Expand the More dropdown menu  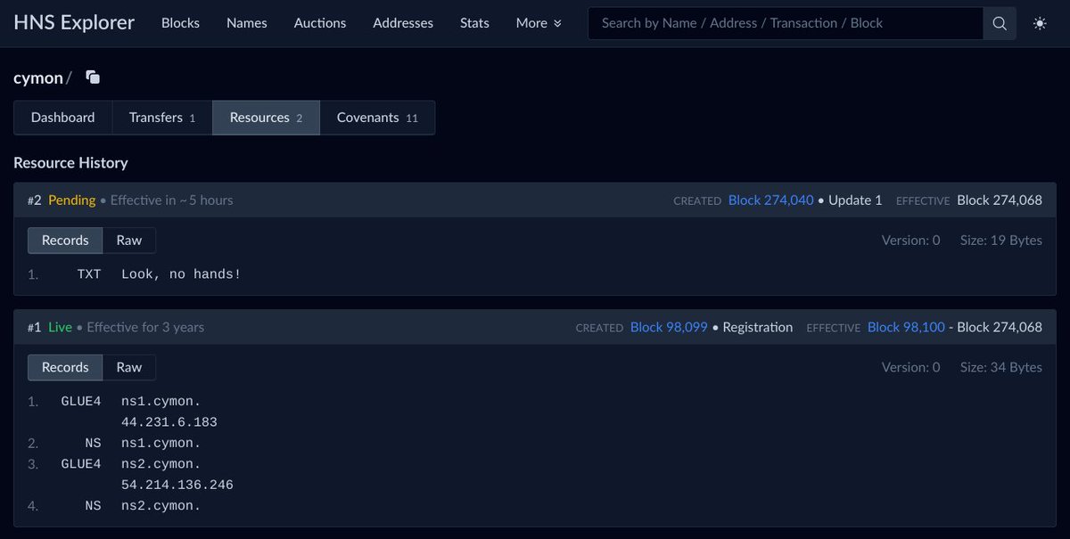[539, 23]
